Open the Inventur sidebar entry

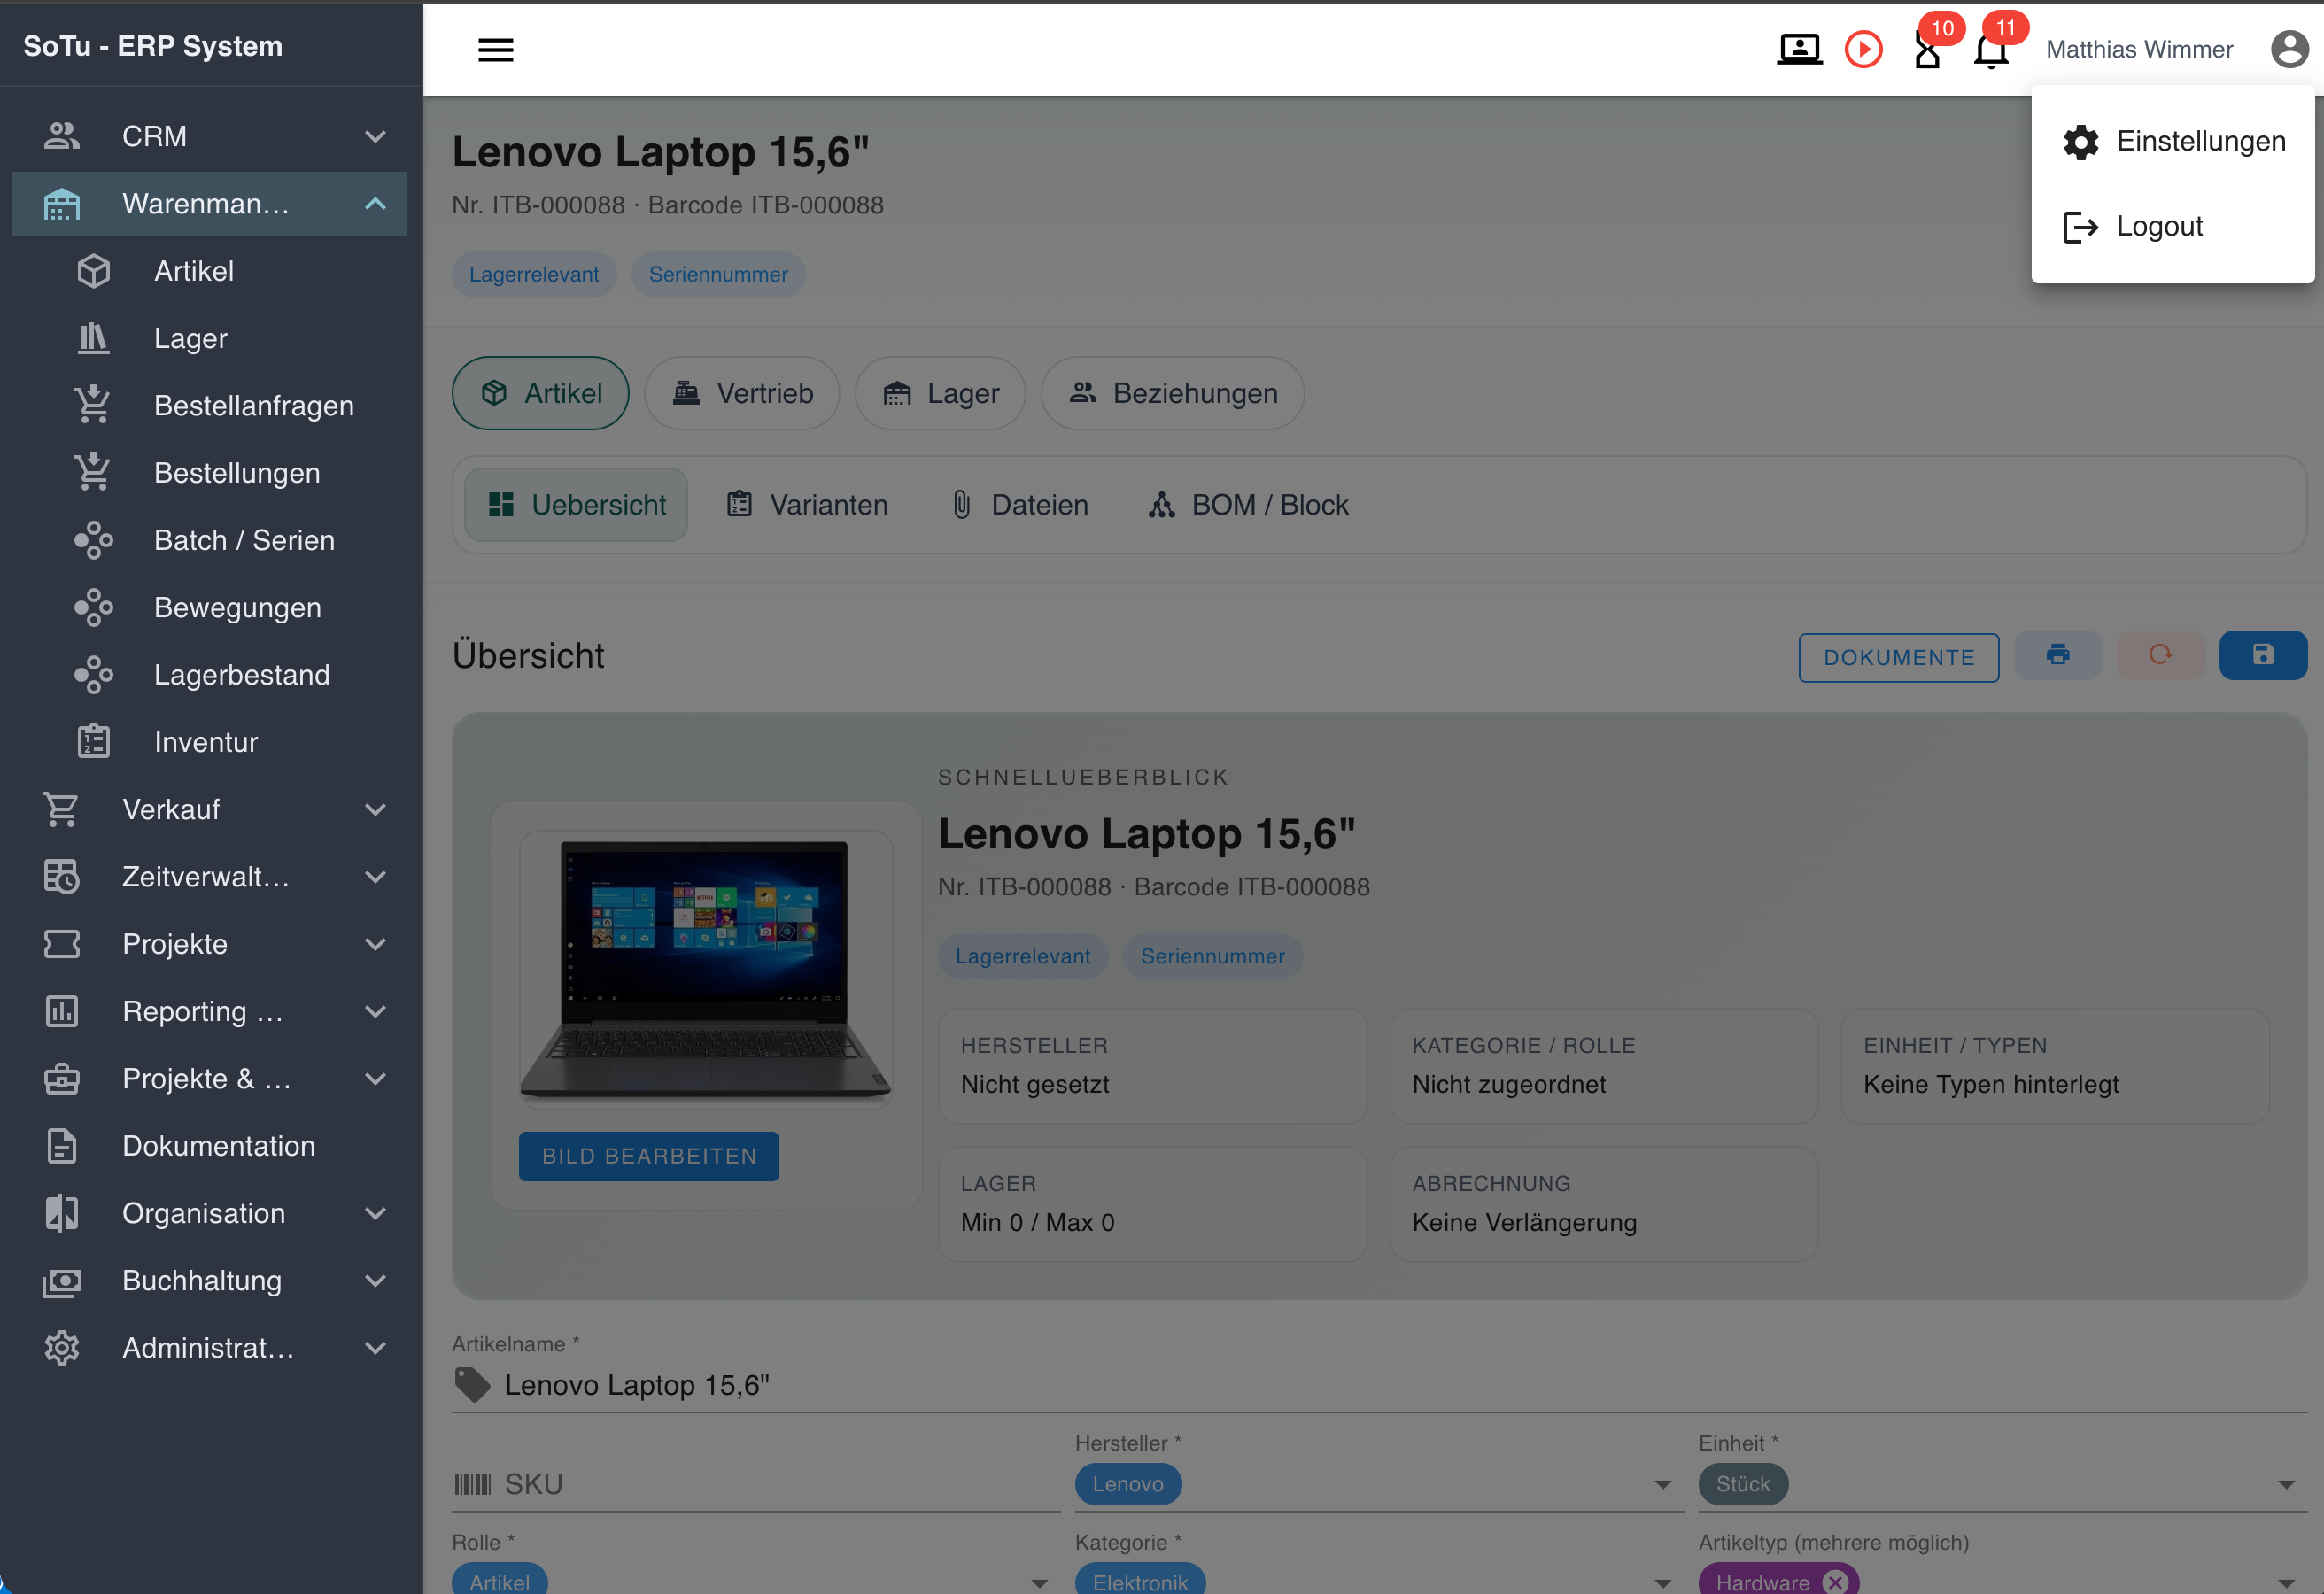205,741
